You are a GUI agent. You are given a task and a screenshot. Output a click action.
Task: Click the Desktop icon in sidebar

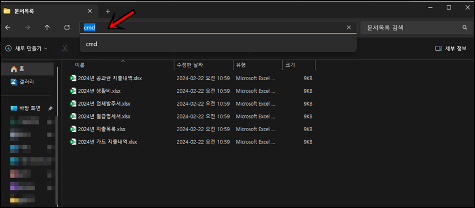tap(14, 108)
